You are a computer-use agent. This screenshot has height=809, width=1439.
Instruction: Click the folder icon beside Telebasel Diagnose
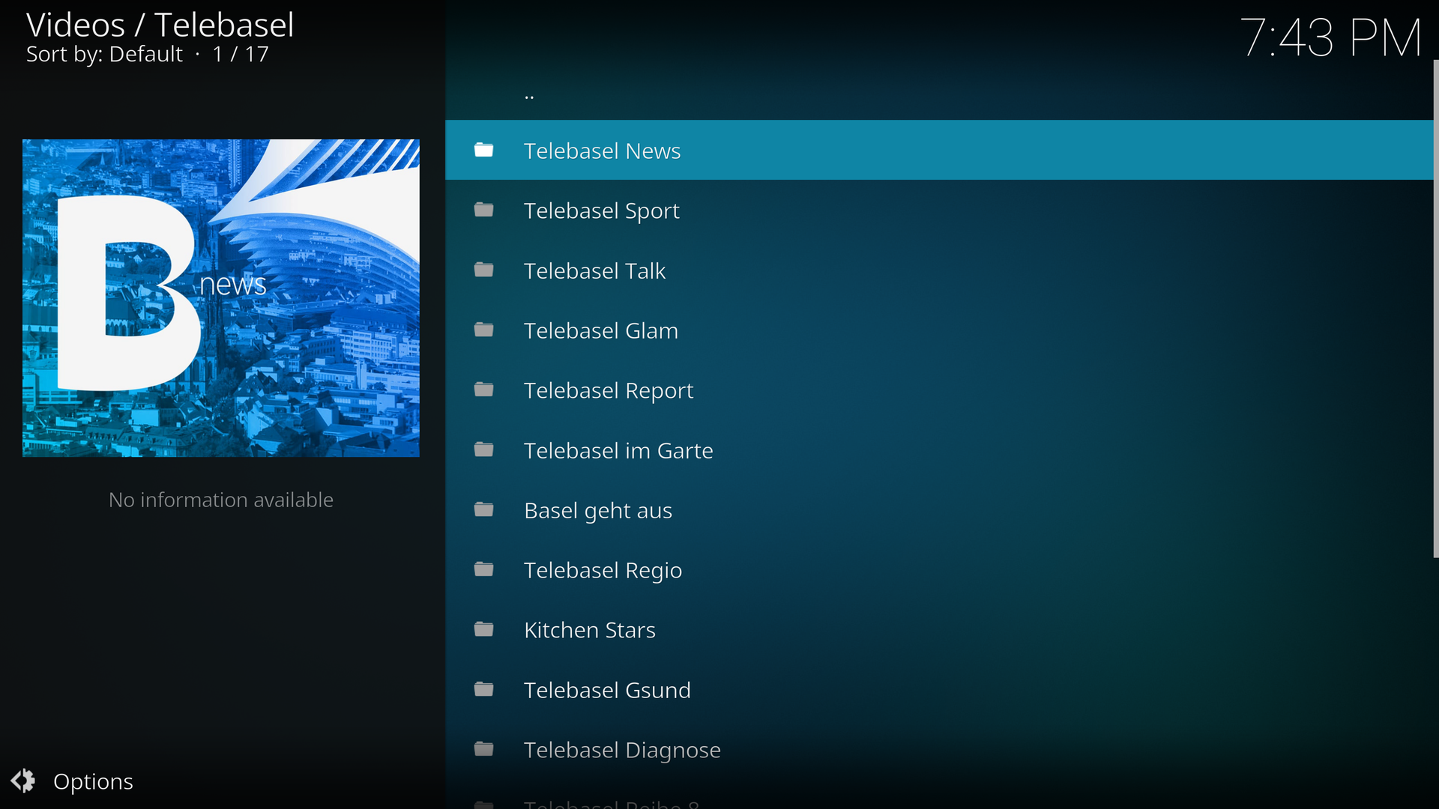(484, 750)
